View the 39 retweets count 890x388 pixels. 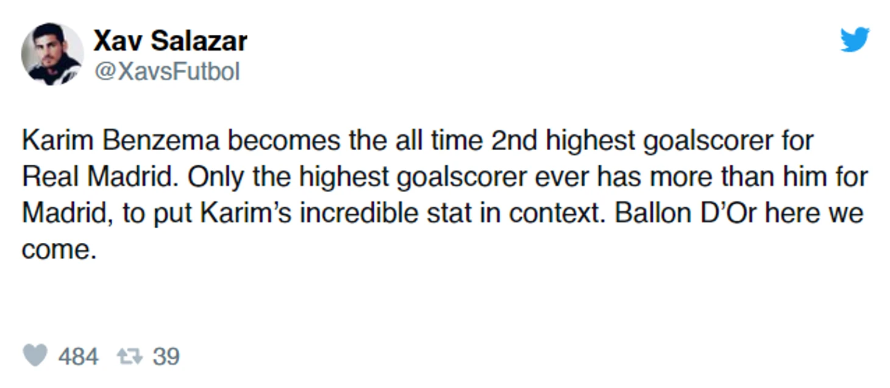[x=166, y=356]
